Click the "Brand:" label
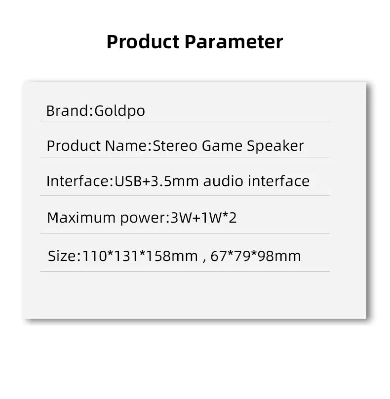Viewport: 390px width, 399px height. coord(67,111)
